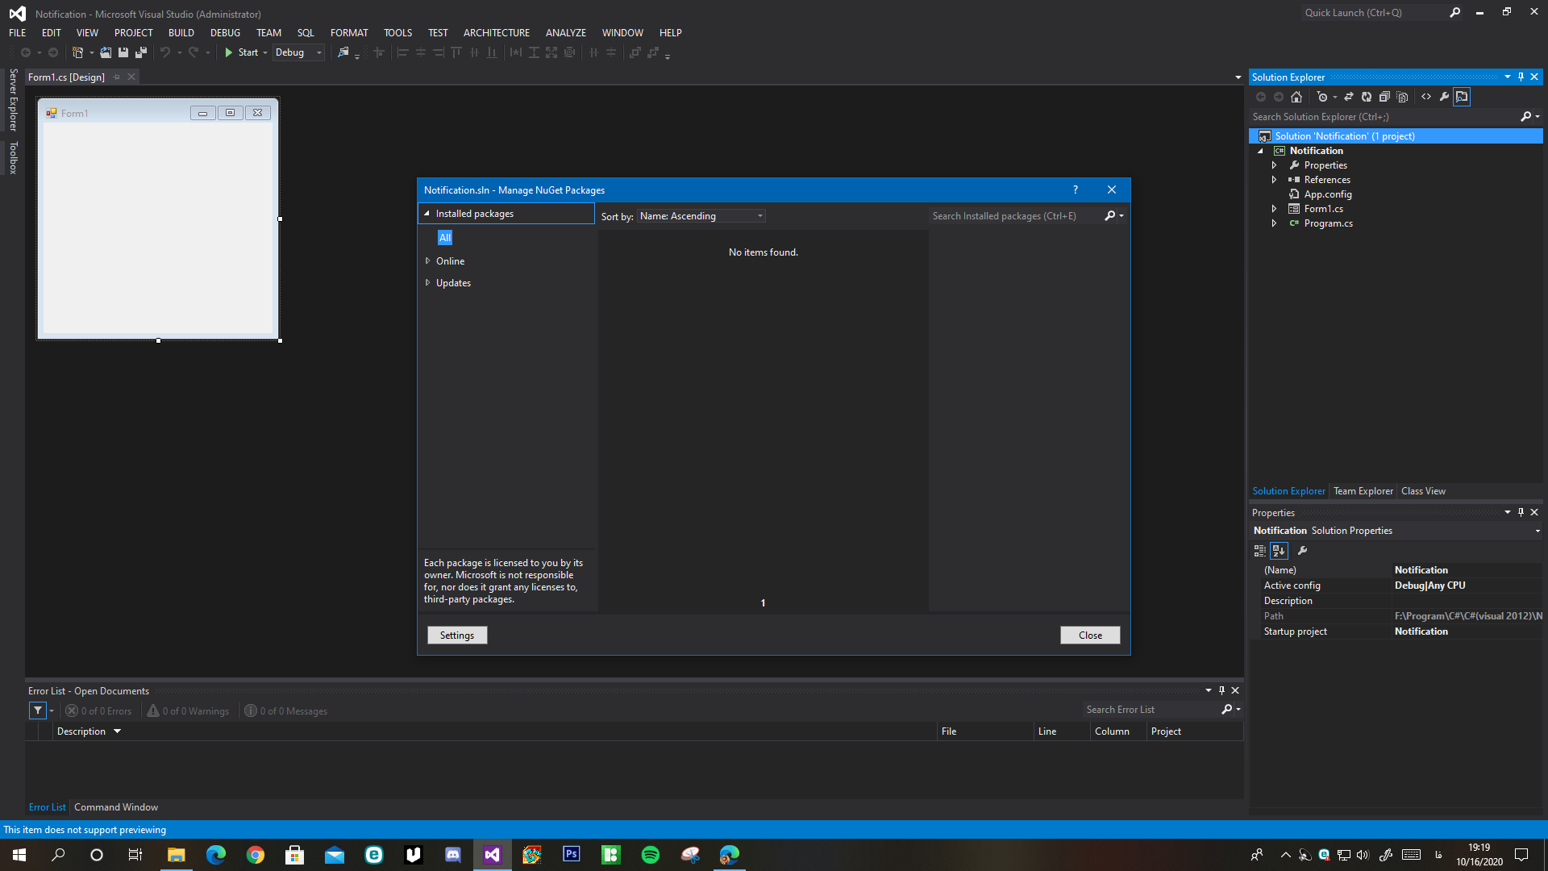This screenshot has width=1548, height=871.
Task: Click Settings button in NuGet dialog
Action: (x=457, y=636)
